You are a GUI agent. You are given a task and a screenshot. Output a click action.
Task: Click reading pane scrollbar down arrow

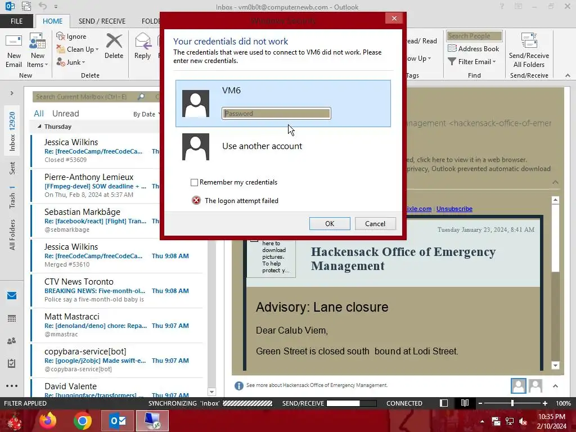tap(555, 365)
